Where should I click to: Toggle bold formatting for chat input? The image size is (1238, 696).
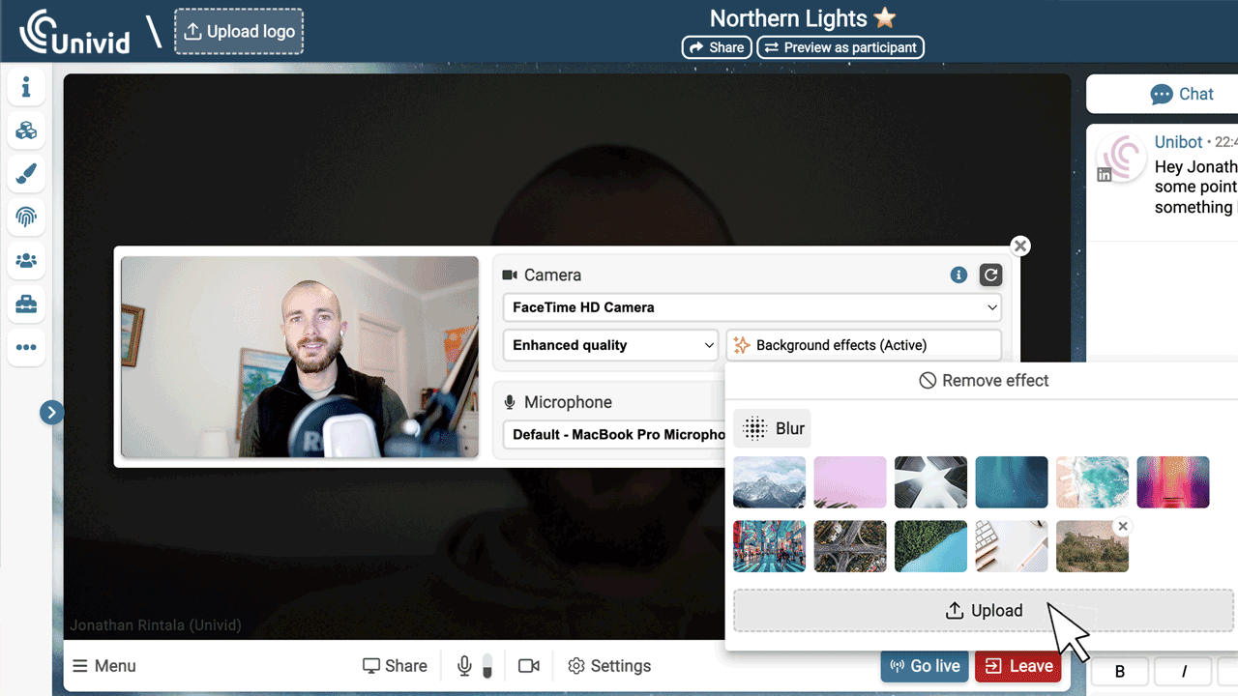click(x=1119, y=671)
